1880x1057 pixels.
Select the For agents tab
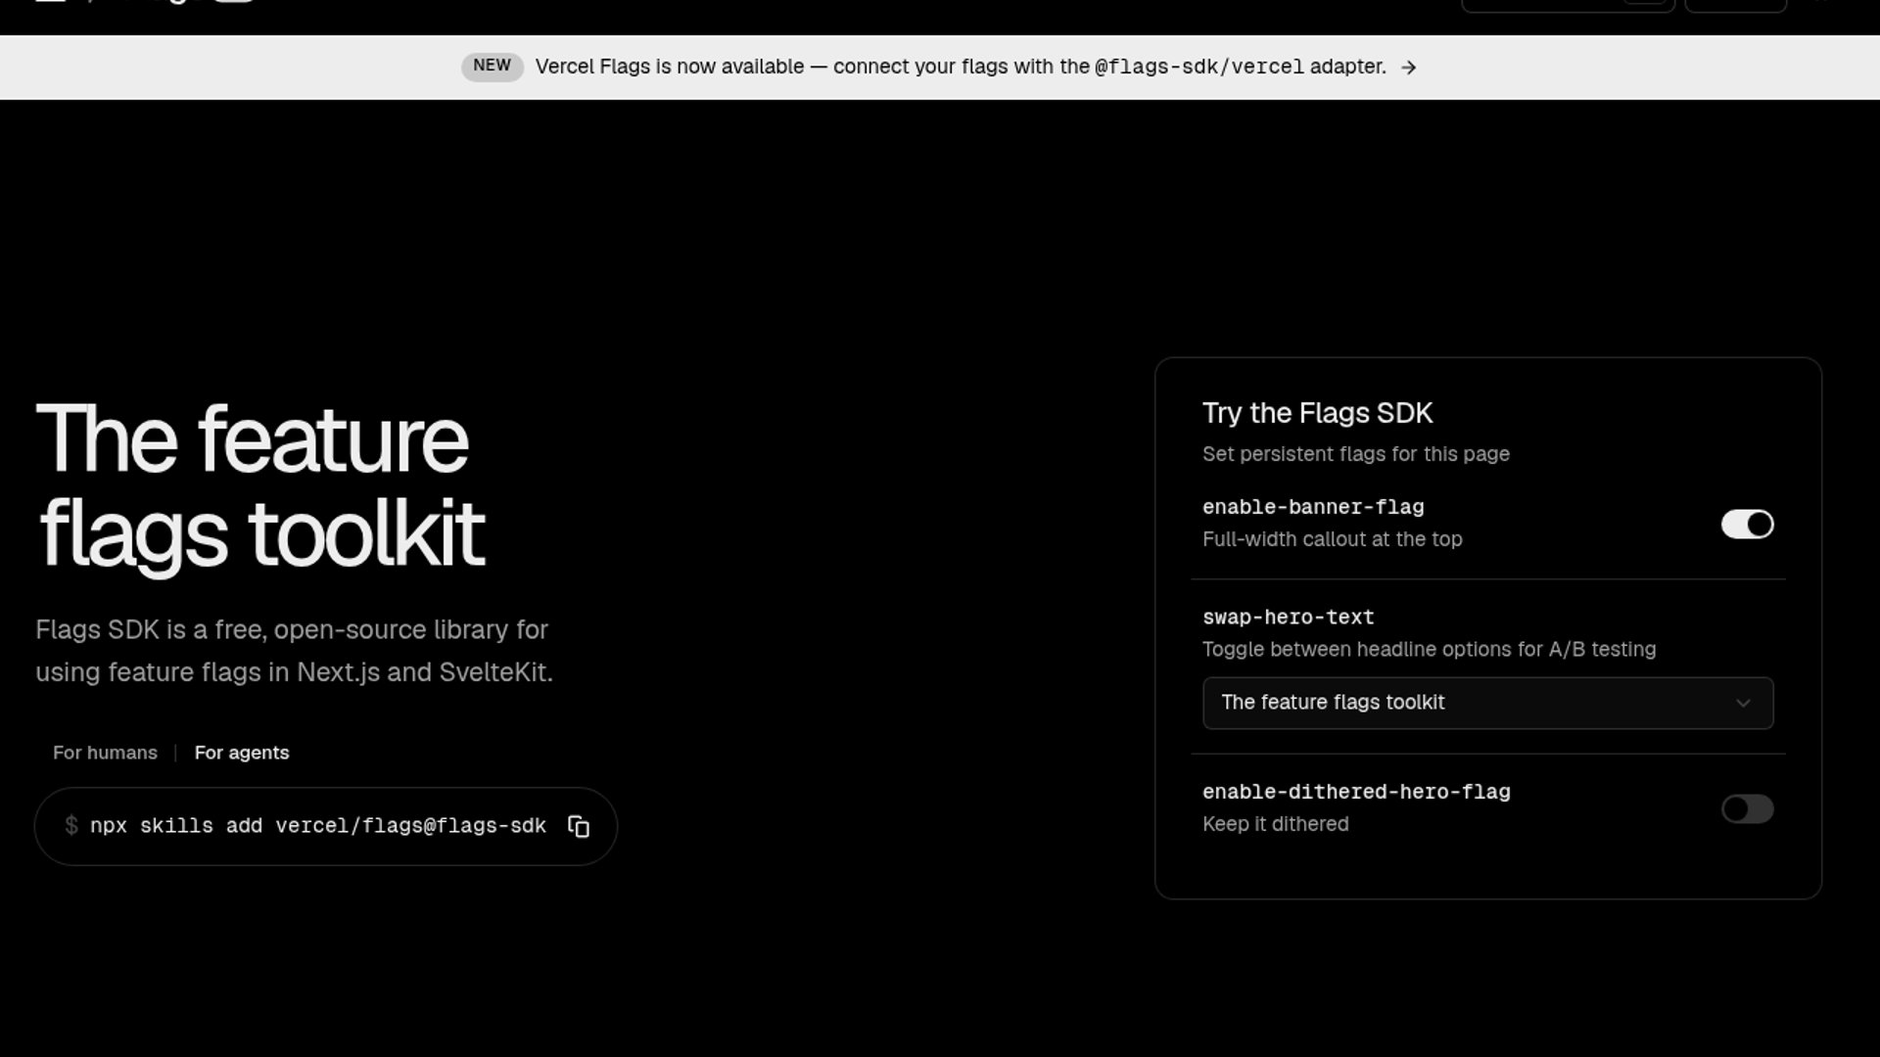point(242,753)
